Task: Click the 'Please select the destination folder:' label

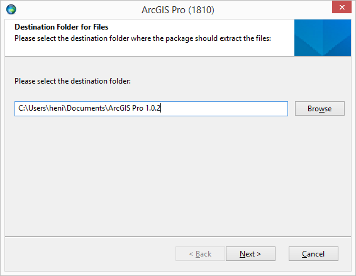Action: [73, 81]
